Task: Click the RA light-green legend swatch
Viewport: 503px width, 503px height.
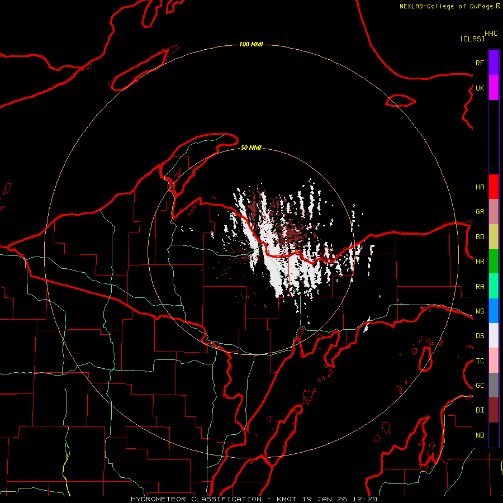Action: (x=493, y=286)
